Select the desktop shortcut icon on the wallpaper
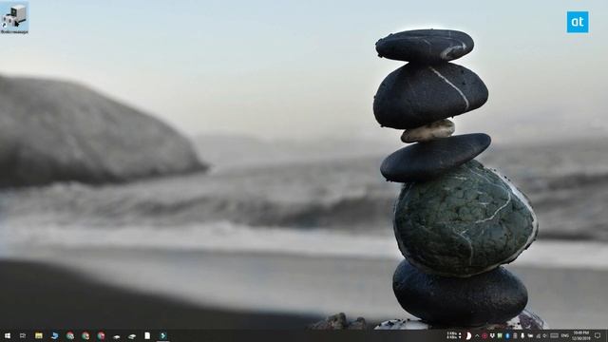This screenshot has width=608, height=342. [14, 18]
